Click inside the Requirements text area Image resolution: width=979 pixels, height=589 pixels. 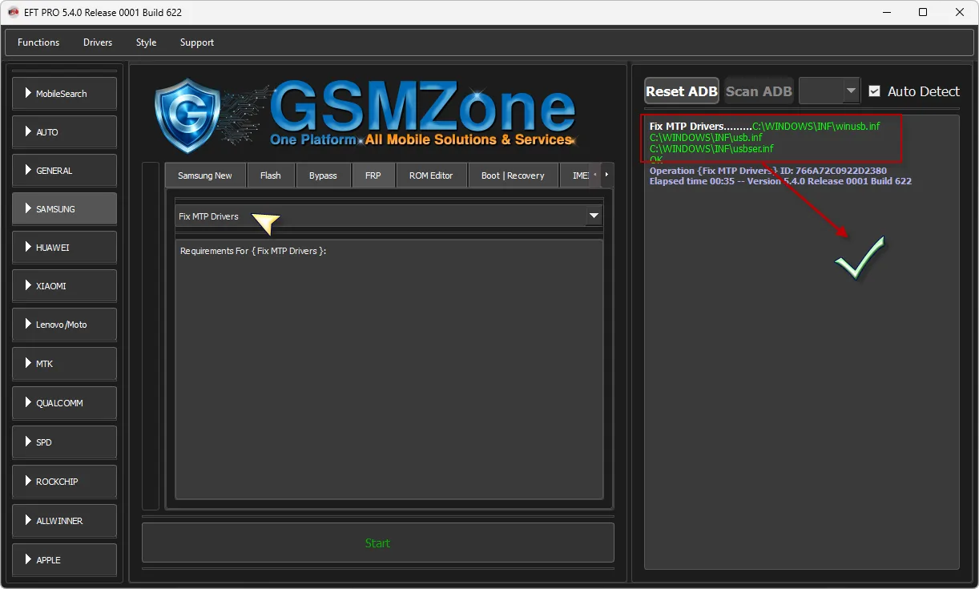pyautogui.click(x=389, y=369)
